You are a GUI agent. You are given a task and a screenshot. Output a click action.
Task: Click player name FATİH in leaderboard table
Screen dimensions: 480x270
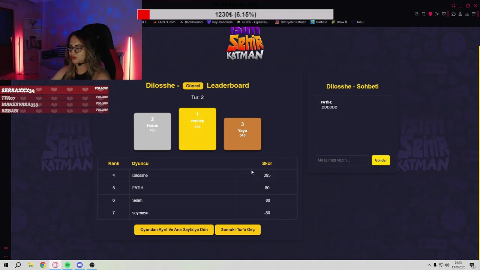138,188
